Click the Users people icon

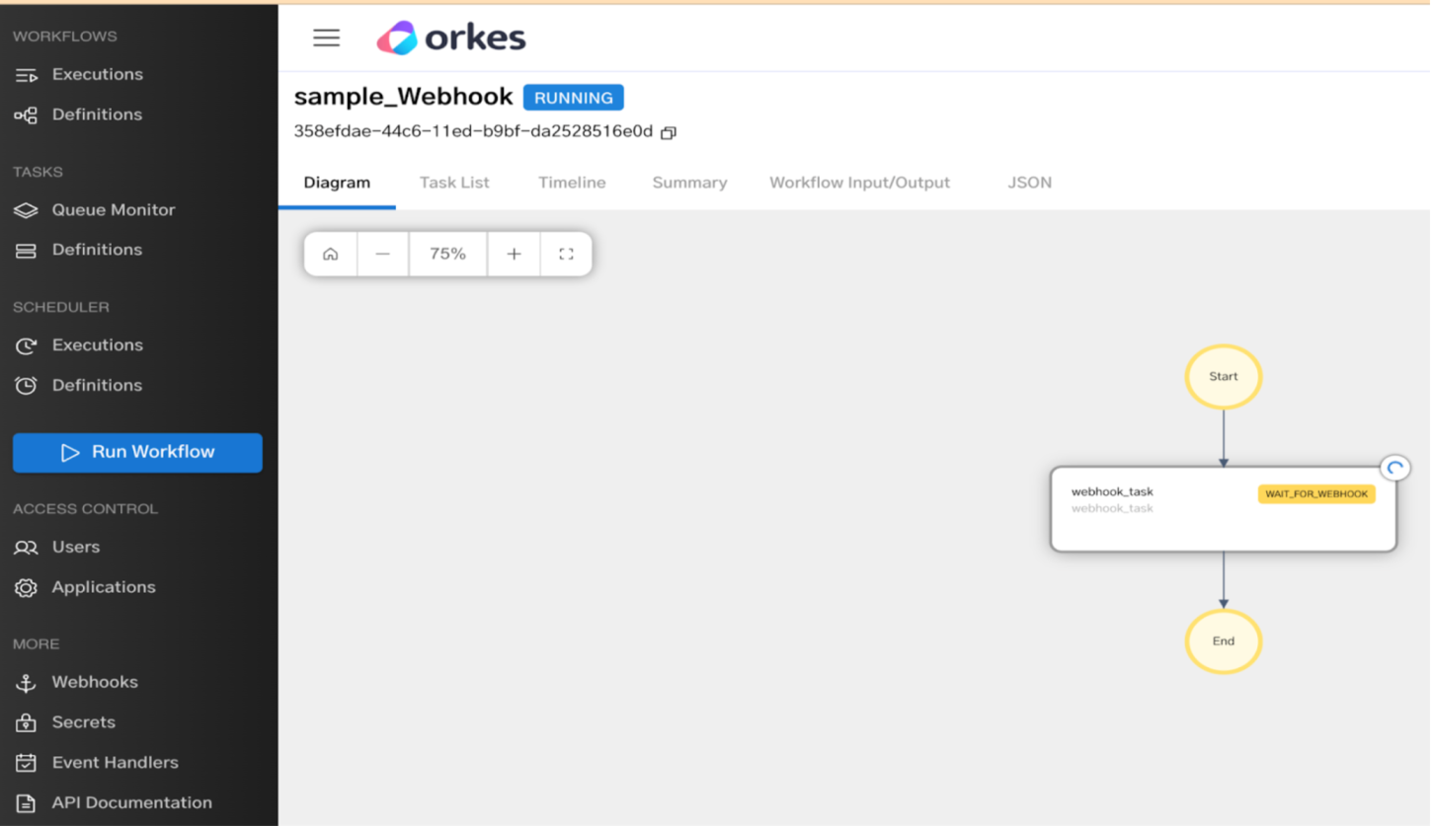point(26,548)
